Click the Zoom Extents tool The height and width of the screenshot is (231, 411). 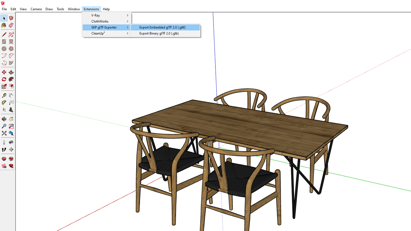[4, 133]
